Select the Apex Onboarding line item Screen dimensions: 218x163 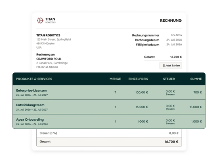[30, 120]
